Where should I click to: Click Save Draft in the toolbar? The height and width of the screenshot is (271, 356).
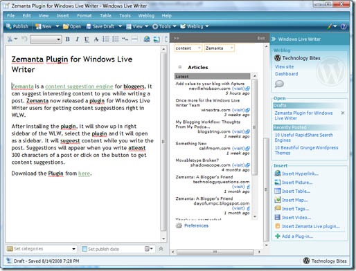100,26
